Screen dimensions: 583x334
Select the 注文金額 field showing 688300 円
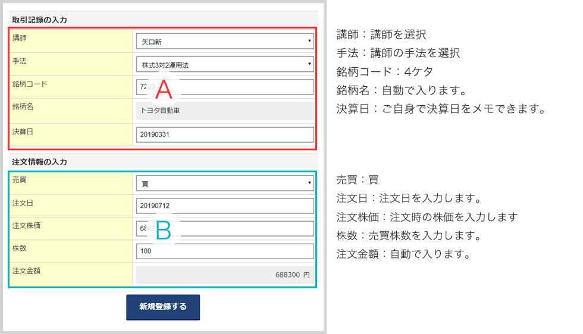point(224,275)
